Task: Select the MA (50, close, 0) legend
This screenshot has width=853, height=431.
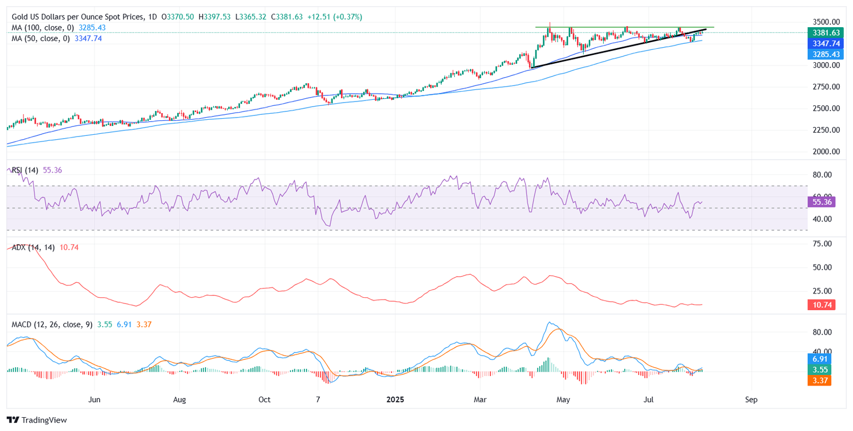Action: 40,38
